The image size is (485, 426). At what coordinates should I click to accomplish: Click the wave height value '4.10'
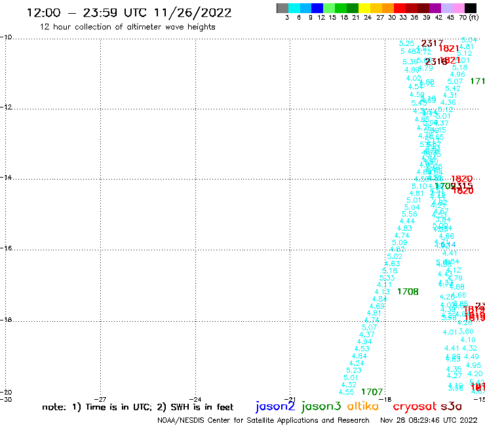point(468,339)
